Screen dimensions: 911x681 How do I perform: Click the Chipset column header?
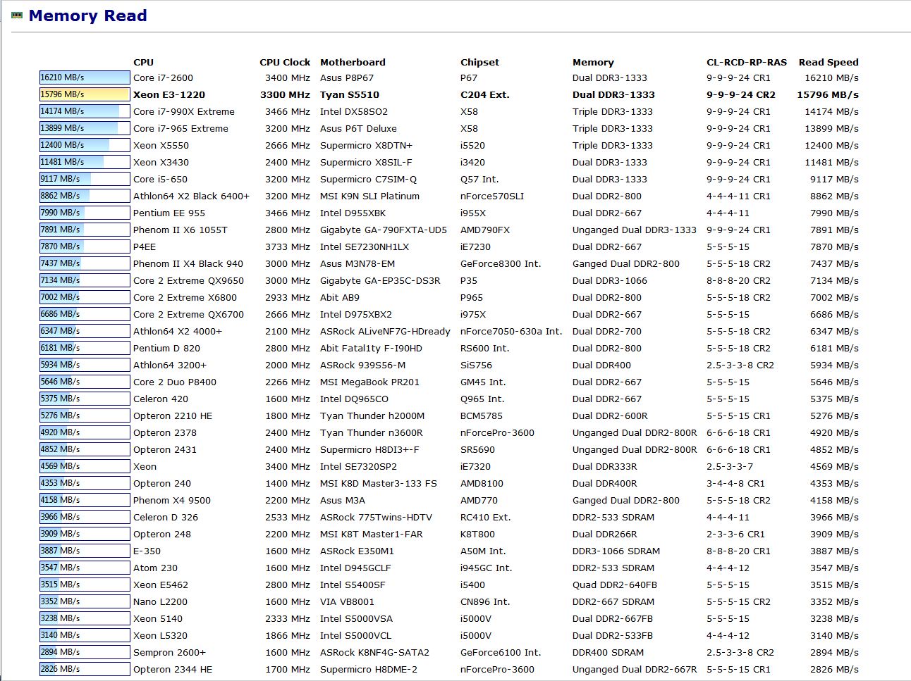coord(479,62)
